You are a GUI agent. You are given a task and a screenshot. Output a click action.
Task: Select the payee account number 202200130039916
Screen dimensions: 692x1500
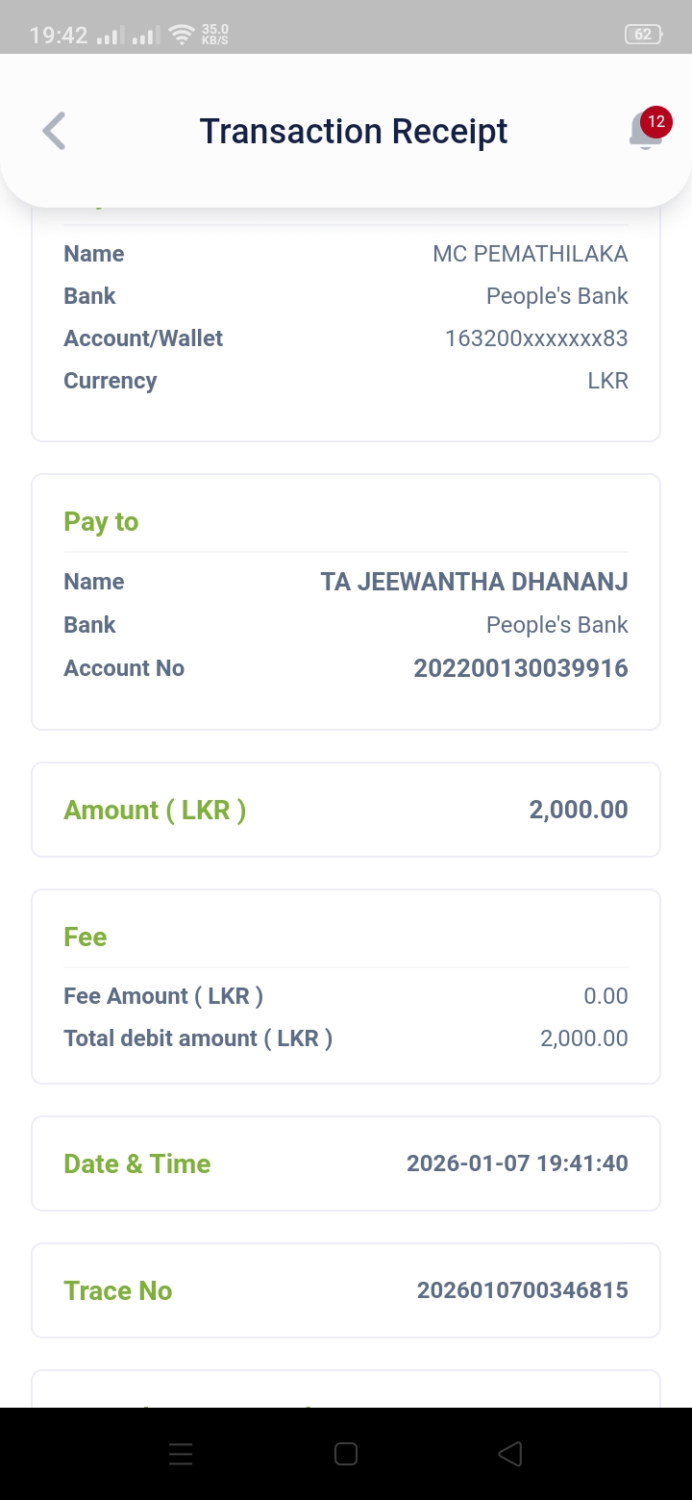pos(520,668)
